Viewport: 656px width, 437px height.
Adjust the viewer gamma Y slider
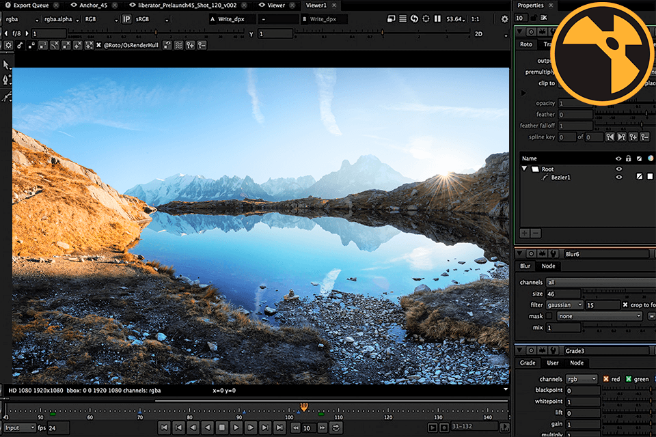[x=381, y=33]
